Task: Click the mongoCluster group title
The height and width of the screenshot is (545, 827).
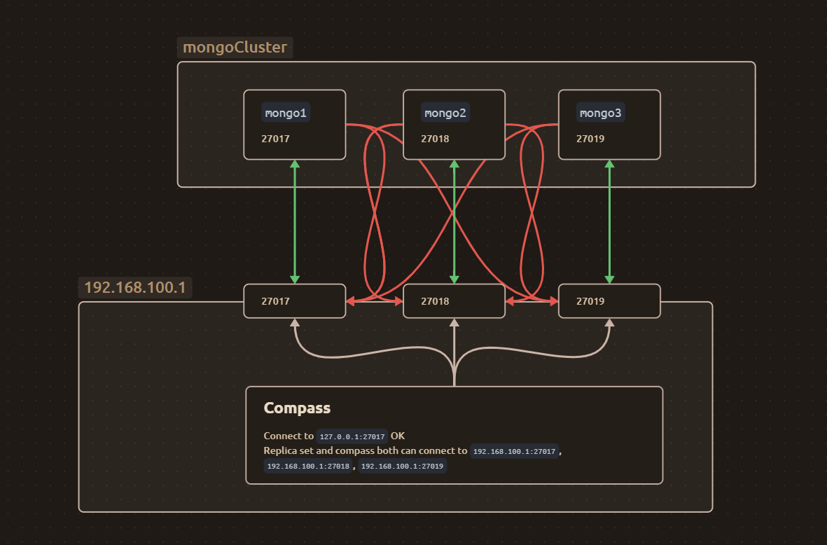Action: tap(235, 48)
